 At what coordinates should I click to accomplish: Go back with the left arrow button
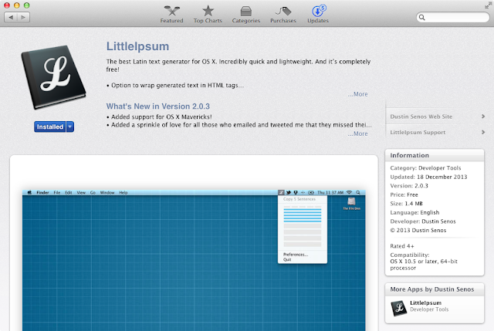[x=11, y=17]
